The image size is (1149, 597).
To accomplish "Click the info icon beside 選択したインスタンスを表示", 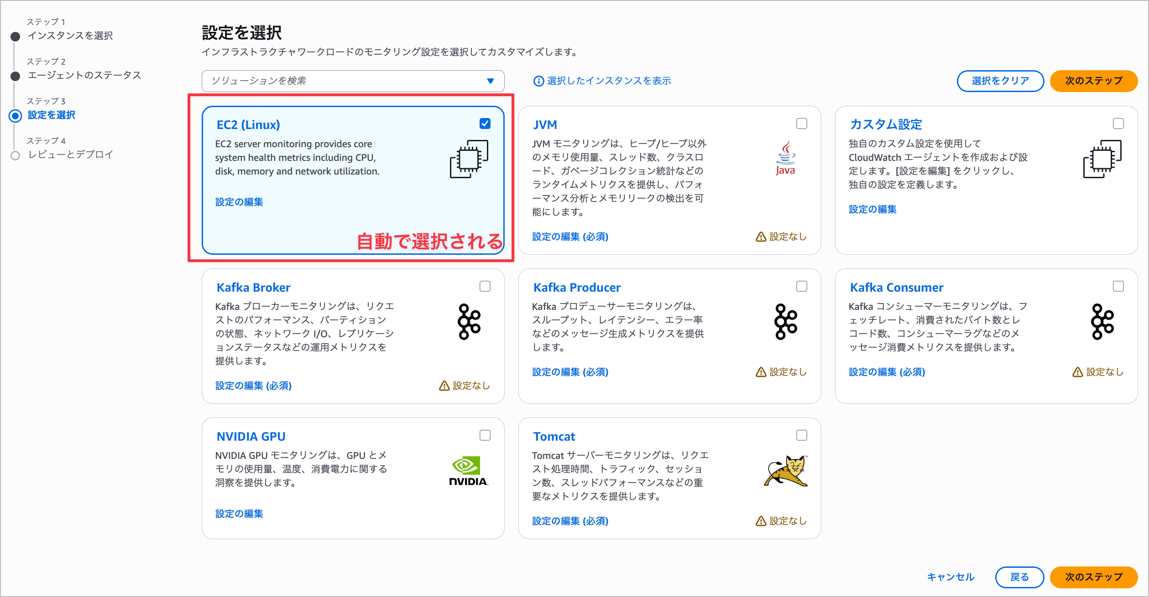I will [538, 81].
